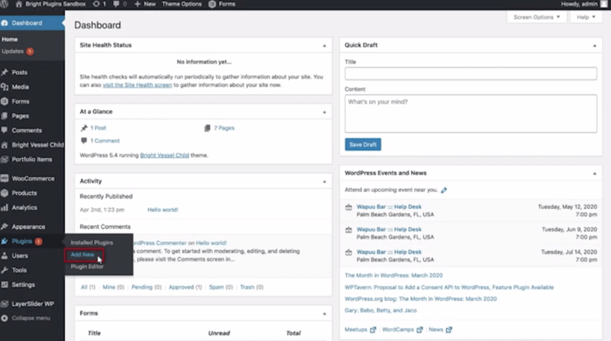
Task: Collapse the At a Glance panel
Action: tap(324, 112)
